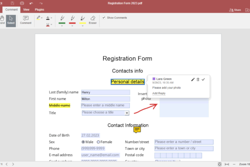Click the Number/street input field

click(x=184, y=142)
